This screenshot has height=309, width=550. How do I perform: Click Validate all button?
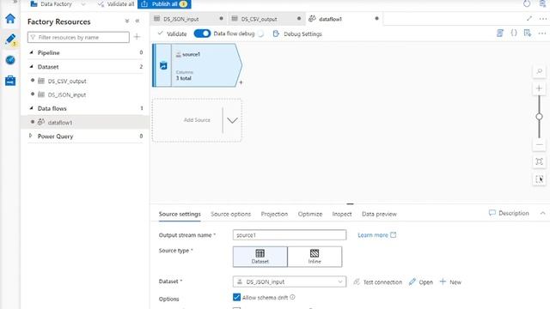(x=116, y=4)
